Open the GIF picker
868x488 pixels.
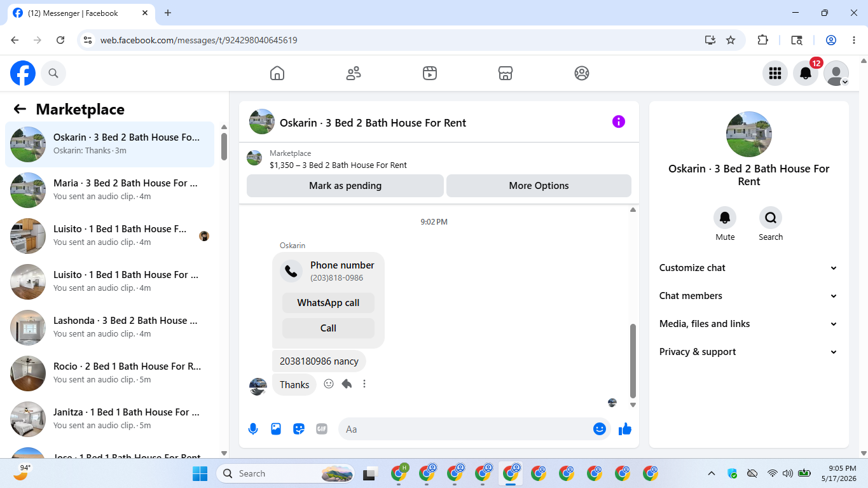pos(322,429)
